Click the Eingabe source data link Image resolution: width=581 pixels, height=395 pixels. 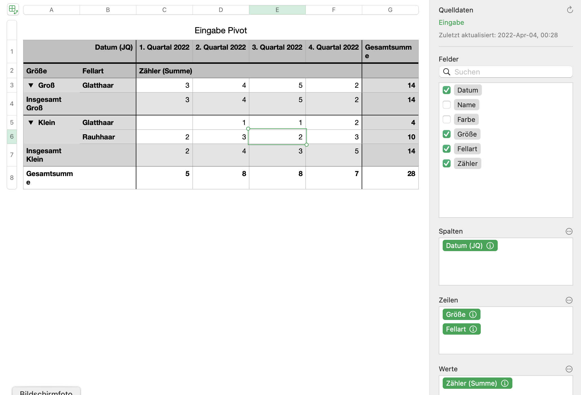point(451,23)
